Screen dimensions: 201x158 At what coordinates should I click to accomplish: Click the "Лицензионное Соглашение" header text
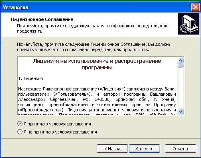[x=42, y=19]
